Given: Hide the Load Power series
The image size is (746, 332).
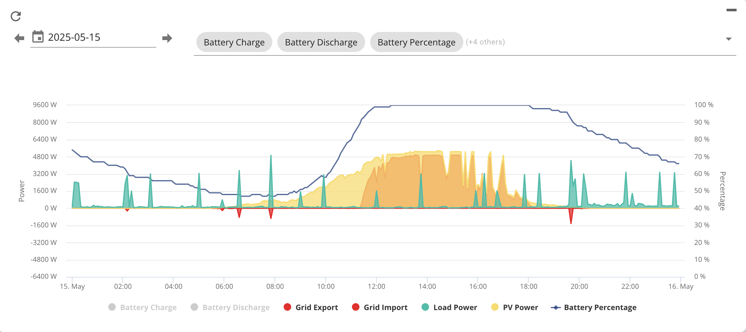Looking at the screenshot, I should (450, 307).
